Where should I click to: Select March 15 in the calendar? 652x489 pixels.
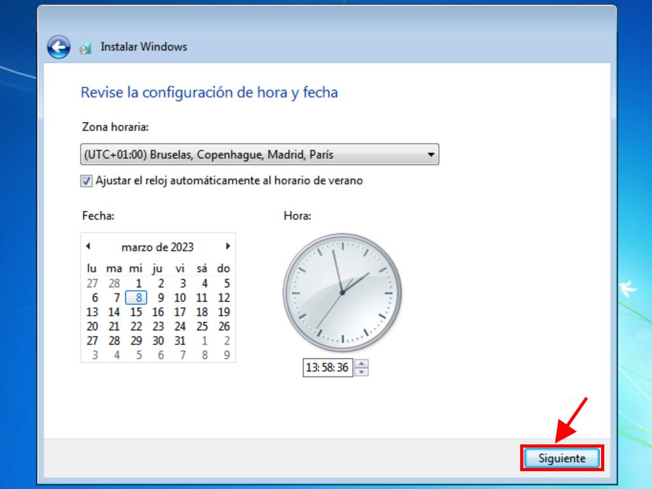[136, 312]
